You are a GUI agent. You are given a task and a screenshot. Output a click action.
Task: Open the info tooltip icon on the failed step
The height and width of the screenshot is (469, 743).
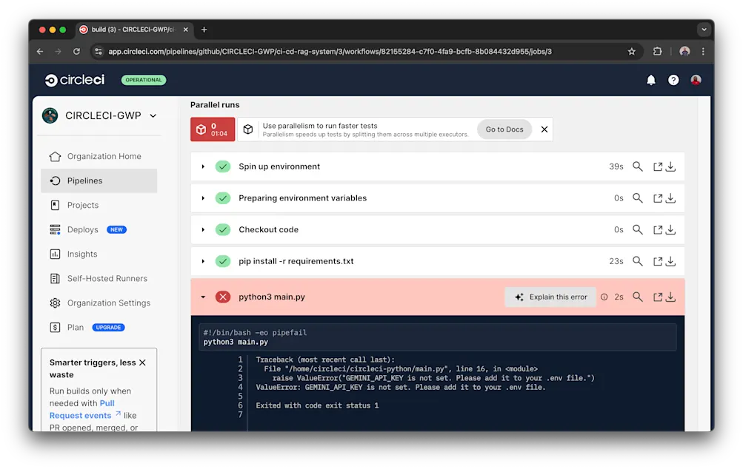pos(605,297)
